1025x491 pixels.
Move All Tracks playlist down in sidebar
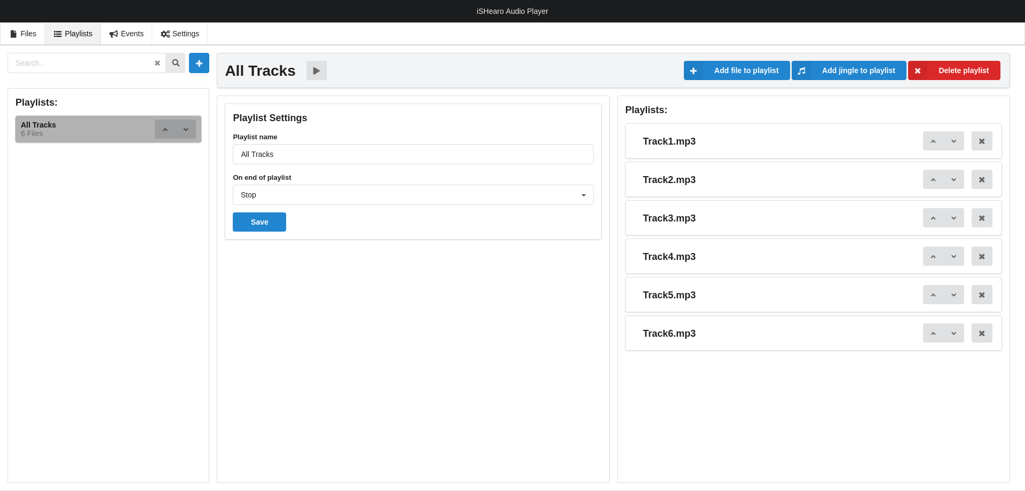coord(186,129)
